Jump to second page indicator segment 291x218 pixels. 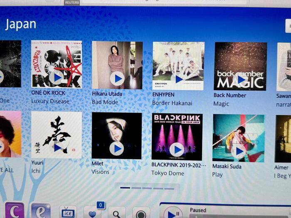136,188
